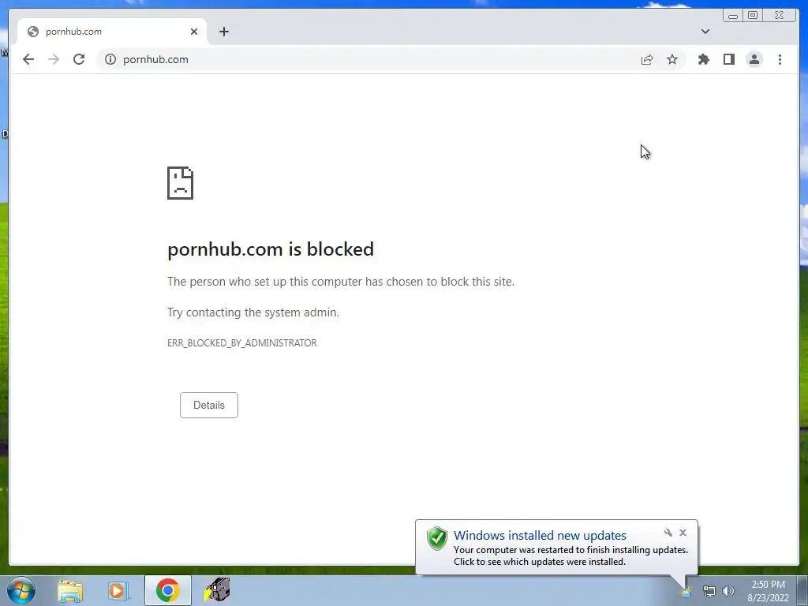This screenshot has width=808, height=606.
Task: Open the Windows updates notification balloon
Action: 556,548
